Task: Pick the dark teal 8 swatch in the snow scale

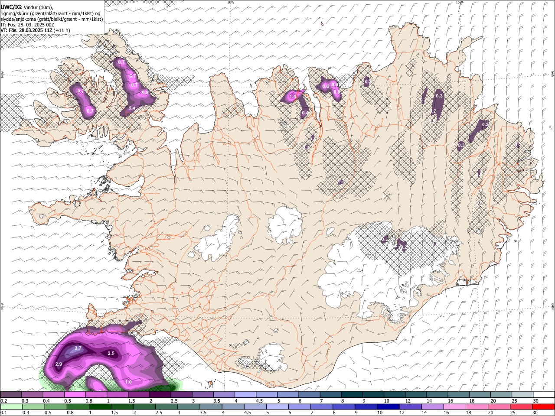Action: (352, 395)
